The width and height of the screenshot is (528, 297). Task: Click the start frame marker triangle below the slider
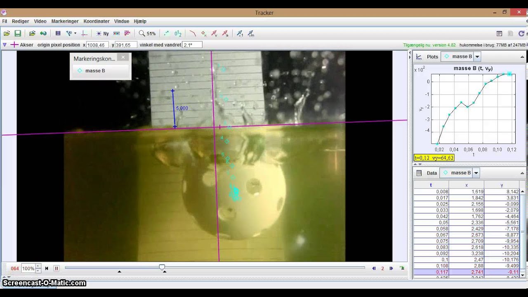point(120,271)
